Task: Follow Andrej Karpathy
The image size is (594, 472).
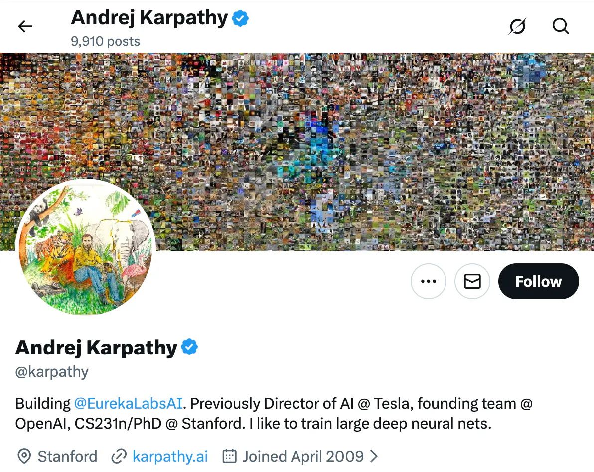Action: [538, 281]
